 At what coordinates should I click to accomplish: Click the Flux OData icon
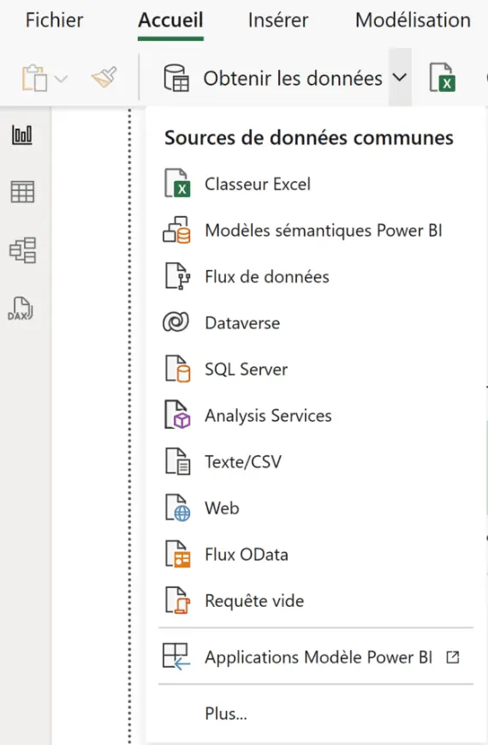click(177, 554)
